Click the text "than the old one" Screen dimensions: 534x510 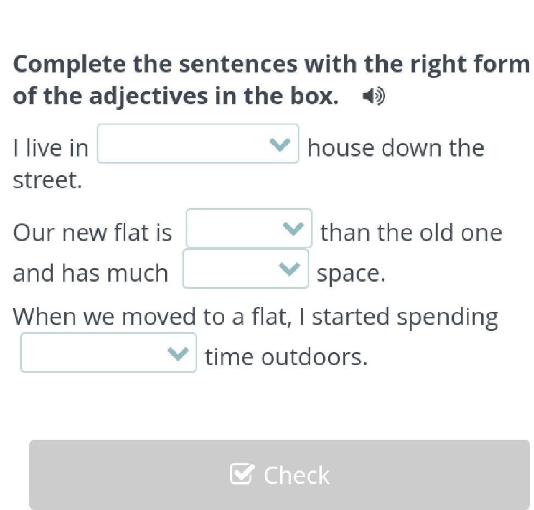(411, 233)
